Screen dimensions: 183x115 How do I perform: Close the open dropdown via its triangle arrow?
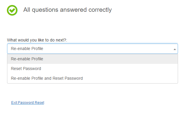point(174,49)
